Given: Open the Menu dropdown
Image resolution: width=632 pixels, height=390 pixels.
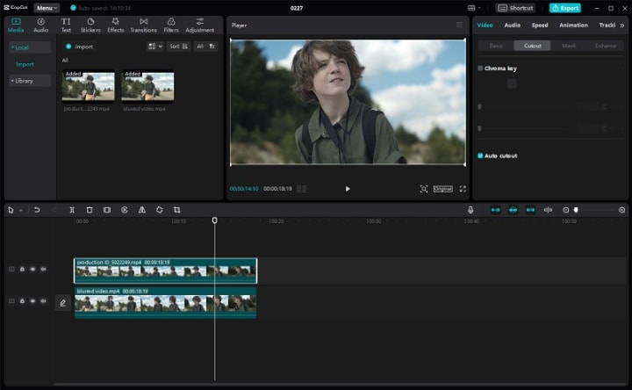Looking at the screenshot, I should 47,8.
